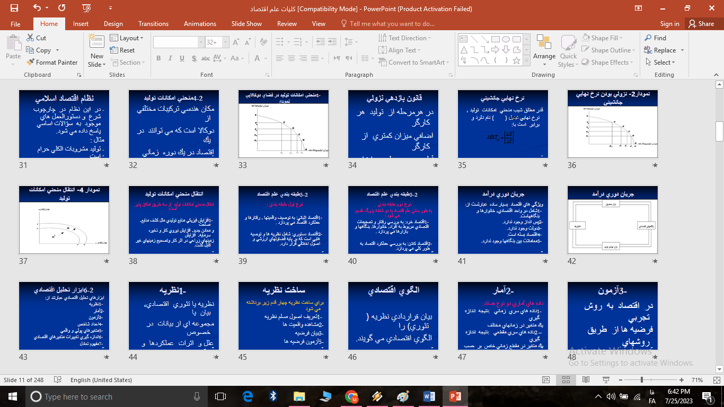This screenshot has height=407, width=724.
Task: Select slide 40 thumbnail
Action: [x=393, y=220]
